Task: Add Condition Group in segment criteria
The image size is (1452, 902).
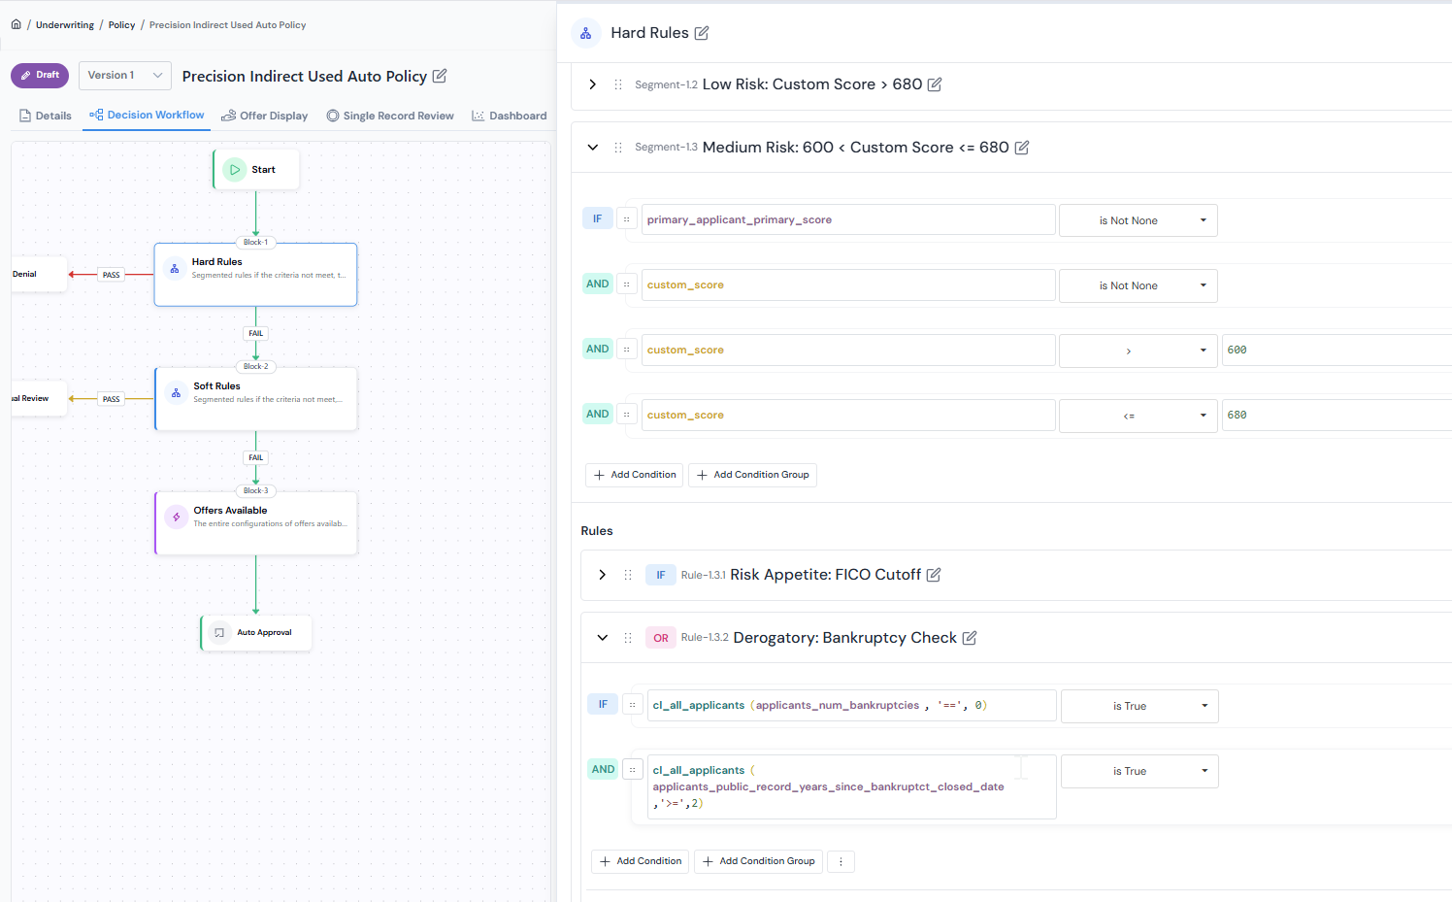Action: 752,475
